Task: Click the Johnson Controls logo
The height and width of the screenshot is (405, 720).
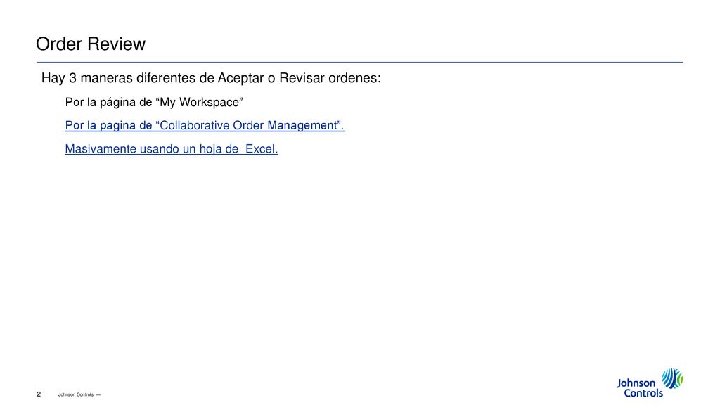Action: pyautogui.click(x=650, y=382)
